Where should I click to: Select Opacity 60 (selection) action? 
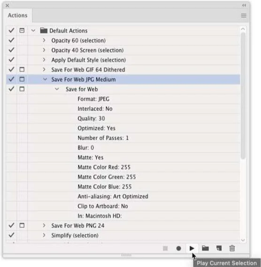pyautogui.click(x=78, y=41)
